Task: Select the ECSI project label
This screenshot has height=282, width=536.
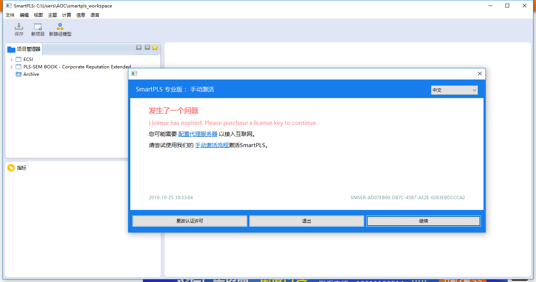Action: coord(28,59)
